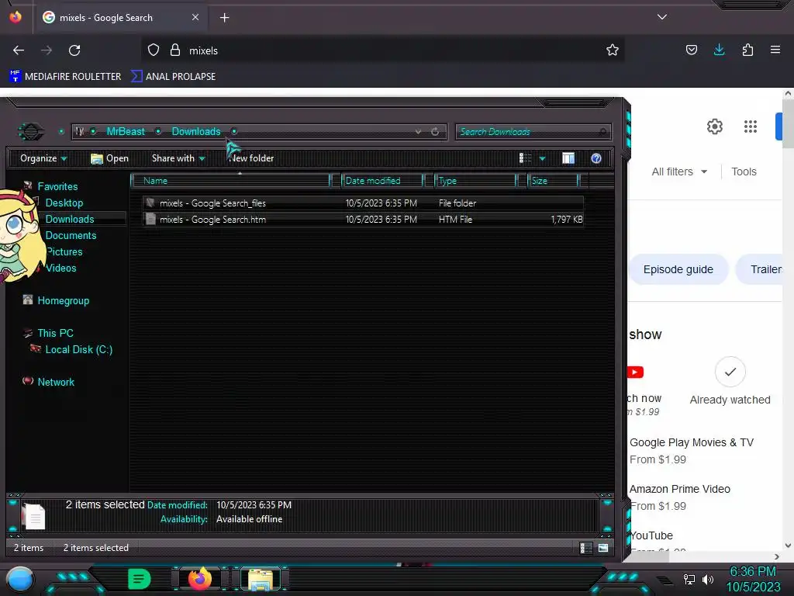
Task: Open Videos in the navigation pane
Action: pos(60,268)
